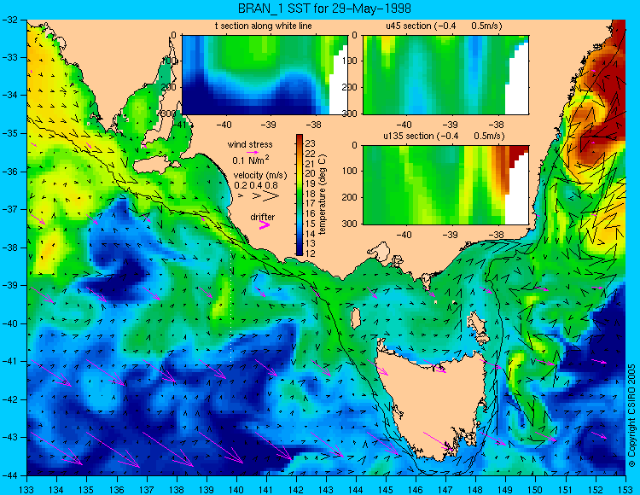Click the 'velocity (m/s)' legend label
This screenshot has height=495, width=640.
click(260, 176)
